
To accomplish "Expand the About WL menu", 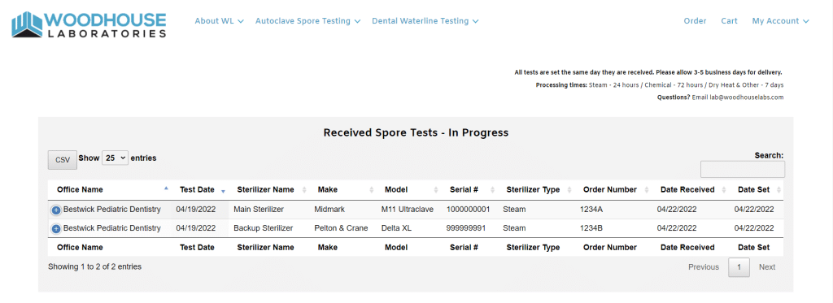I will point(220,21).
